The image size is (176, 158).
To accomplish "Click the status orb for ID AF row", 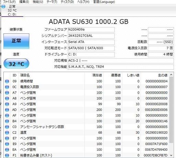I will 7,116.
